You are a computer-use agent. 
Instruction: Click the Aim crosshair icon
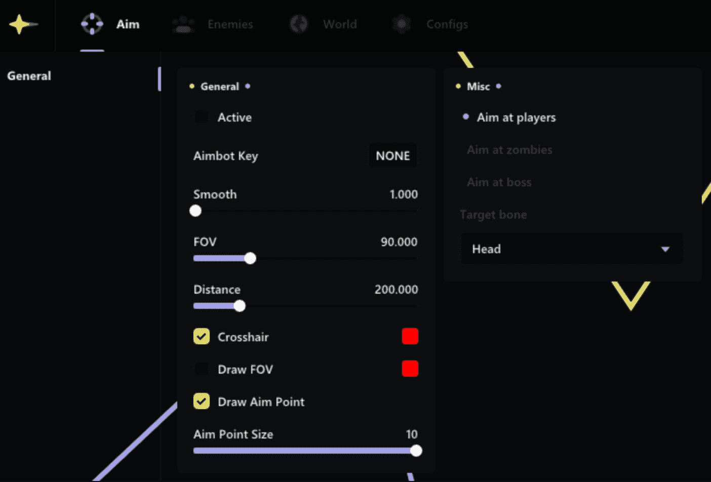[x=92, y=24]
